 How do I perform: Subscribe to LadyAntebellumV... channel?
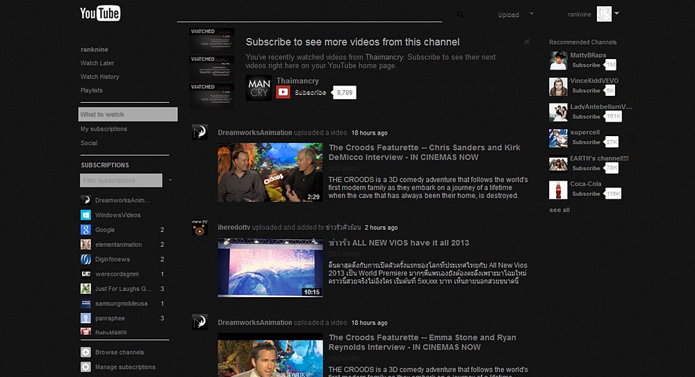point(586,117)
